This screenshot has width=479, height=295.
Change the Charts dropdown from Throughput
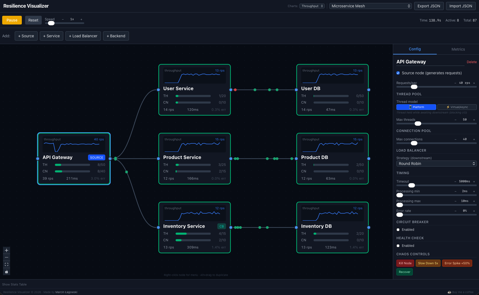tap(312, 6)
